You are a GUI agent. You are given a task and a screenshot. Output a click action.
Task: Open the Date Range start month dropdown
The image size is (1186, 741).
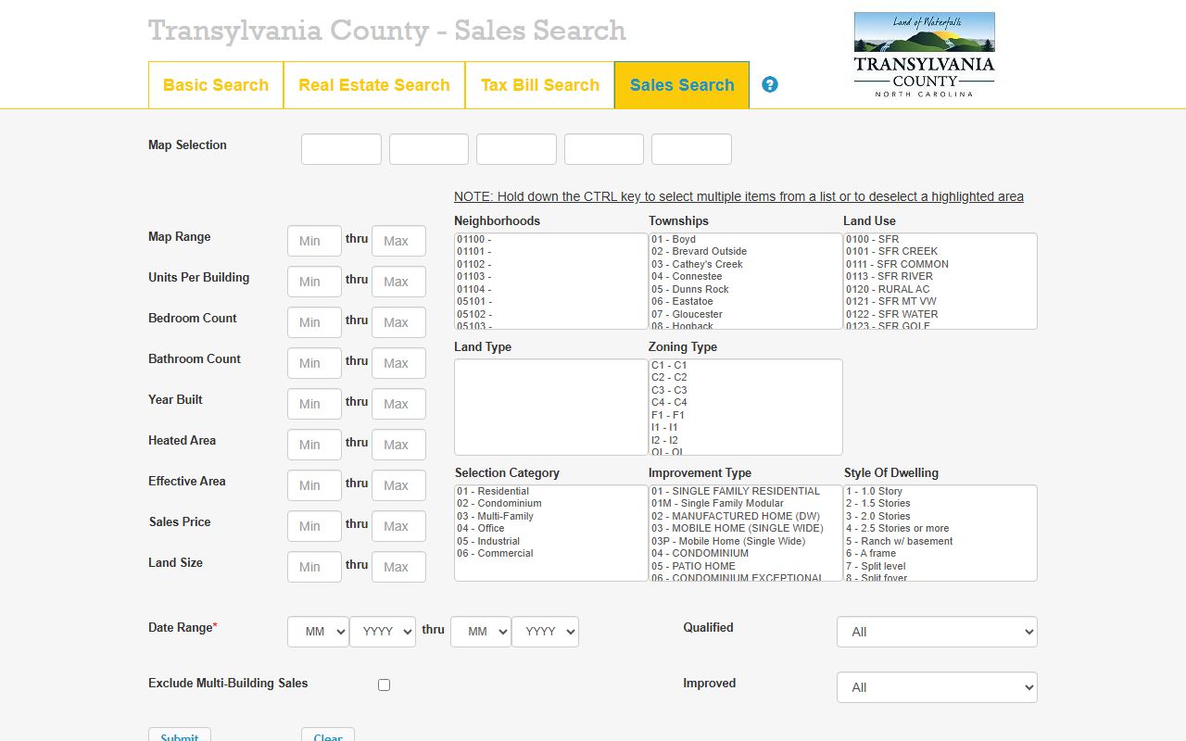(x=318, y=632)
